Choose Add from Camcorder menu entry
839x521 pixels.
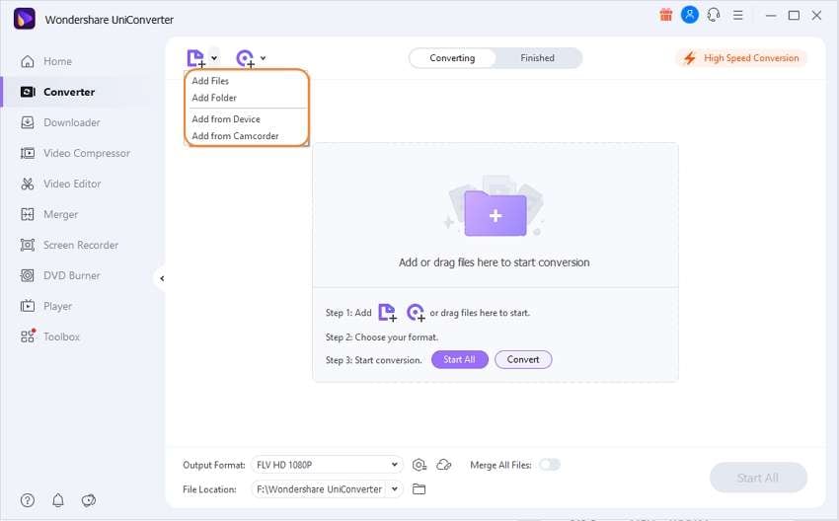click(235, 136)
